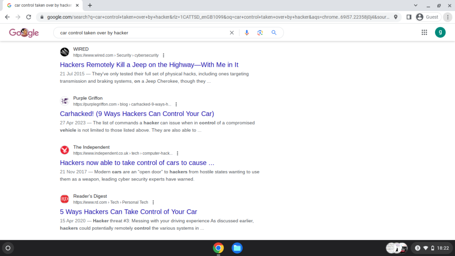Submit search with magnifier icon
Screen dimensions: 455x256
point(274,33)
